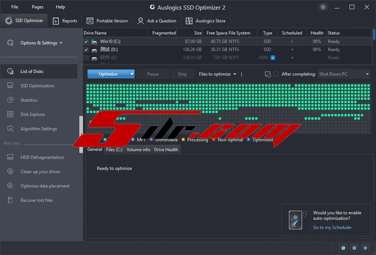Open the SSD Optimizer toolbar tab
Screen dimensions: 376x255
pos(24,20)
